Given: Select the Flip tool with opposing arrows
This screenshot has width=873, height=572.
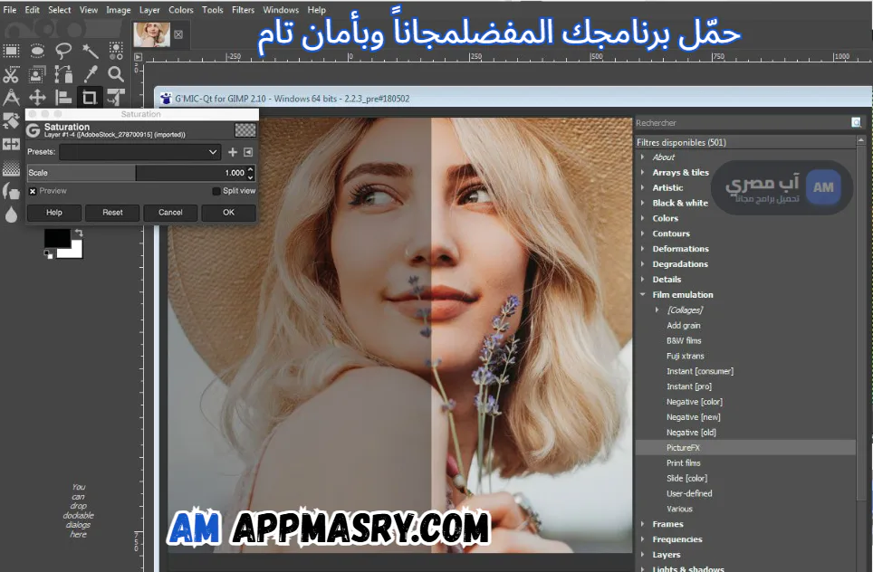Looking at the screenshot, I should [x=11, y=145].
